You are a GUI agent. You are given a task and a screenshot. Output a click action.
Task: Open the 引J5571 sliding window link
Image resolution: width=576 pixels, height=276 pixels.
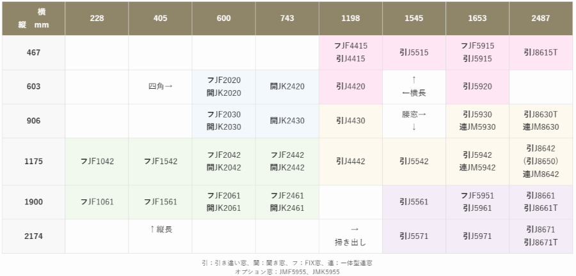click(414, 236)
